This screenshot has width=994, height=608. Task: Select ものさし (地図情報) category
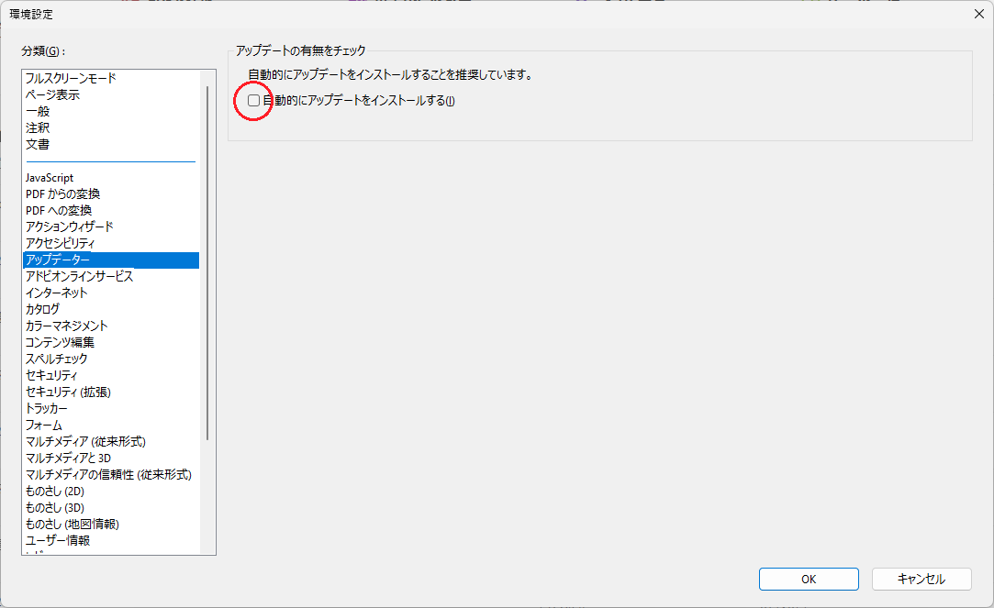[x=111, y=524]
